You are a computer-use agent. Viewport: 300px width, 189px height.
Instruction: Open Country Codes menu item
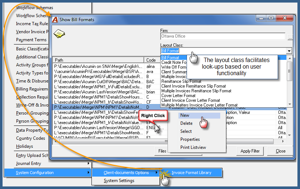coord(31,138)
